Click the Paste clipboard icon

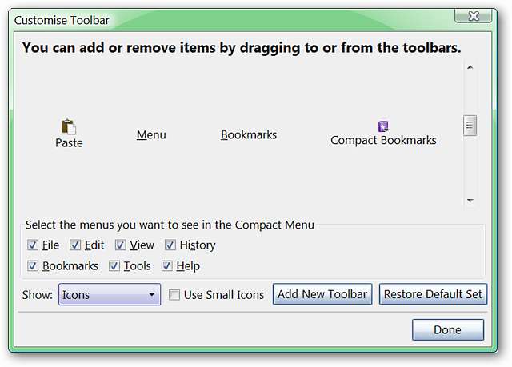click(69, 126)
